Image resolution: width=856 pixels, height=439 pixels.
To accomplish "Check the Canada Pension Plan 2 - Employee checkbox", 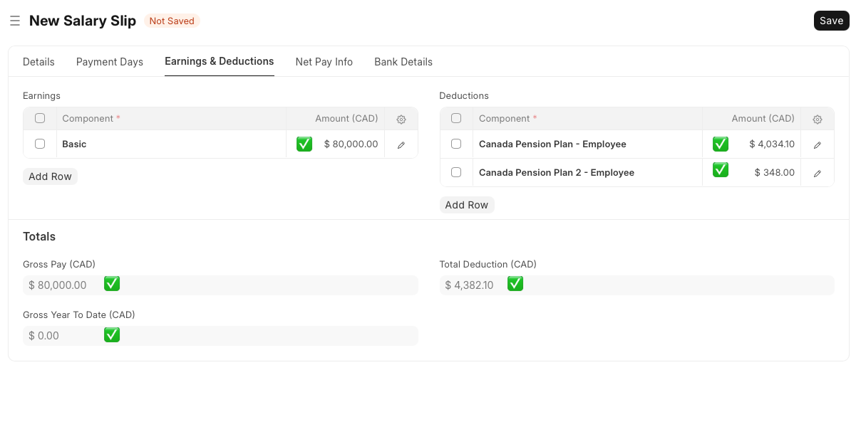I will (456, 172).
